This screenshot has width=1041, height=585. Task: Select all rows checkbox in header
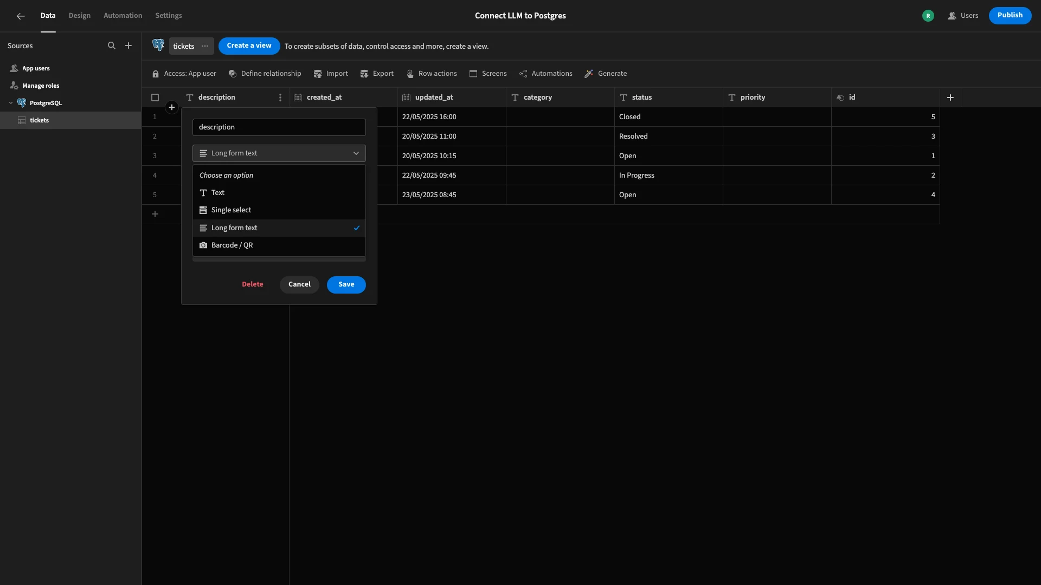pos(155,97)
